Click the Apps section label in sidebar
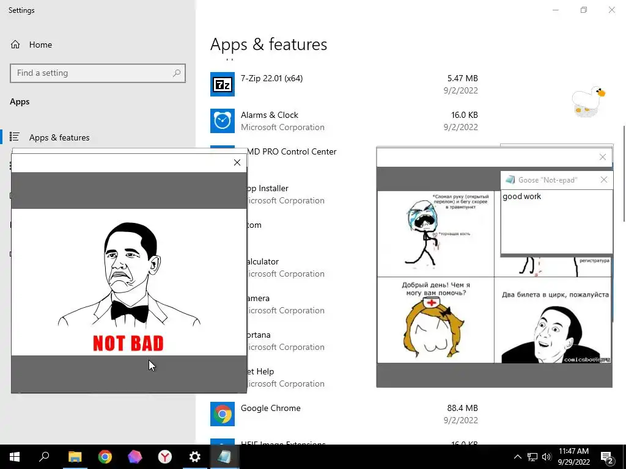This screenshot has width=626, height=469. (20, 102)
